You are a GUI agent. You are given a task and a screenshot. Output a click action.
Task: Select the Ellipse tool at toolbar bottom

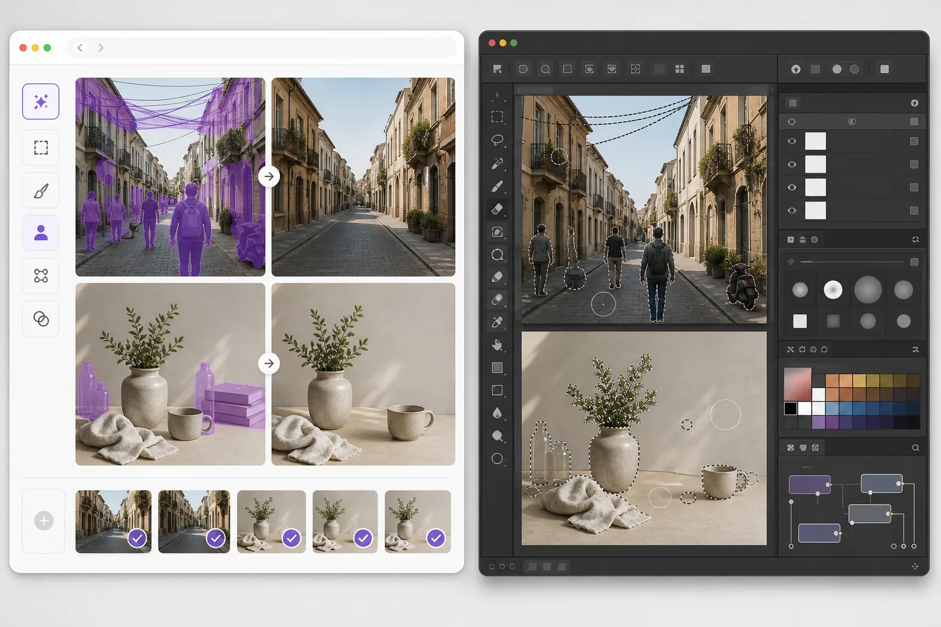click(x=497, y=459)
